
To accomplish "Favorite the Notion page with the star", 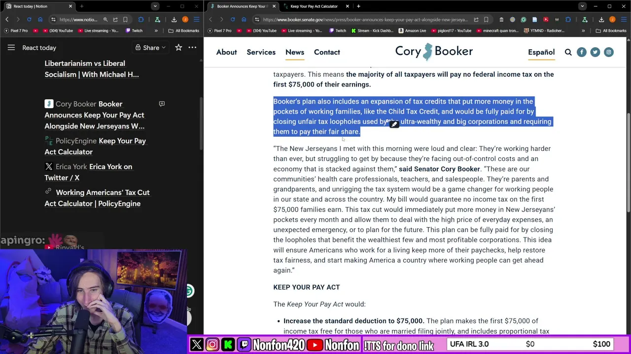I will click(178, 48).
